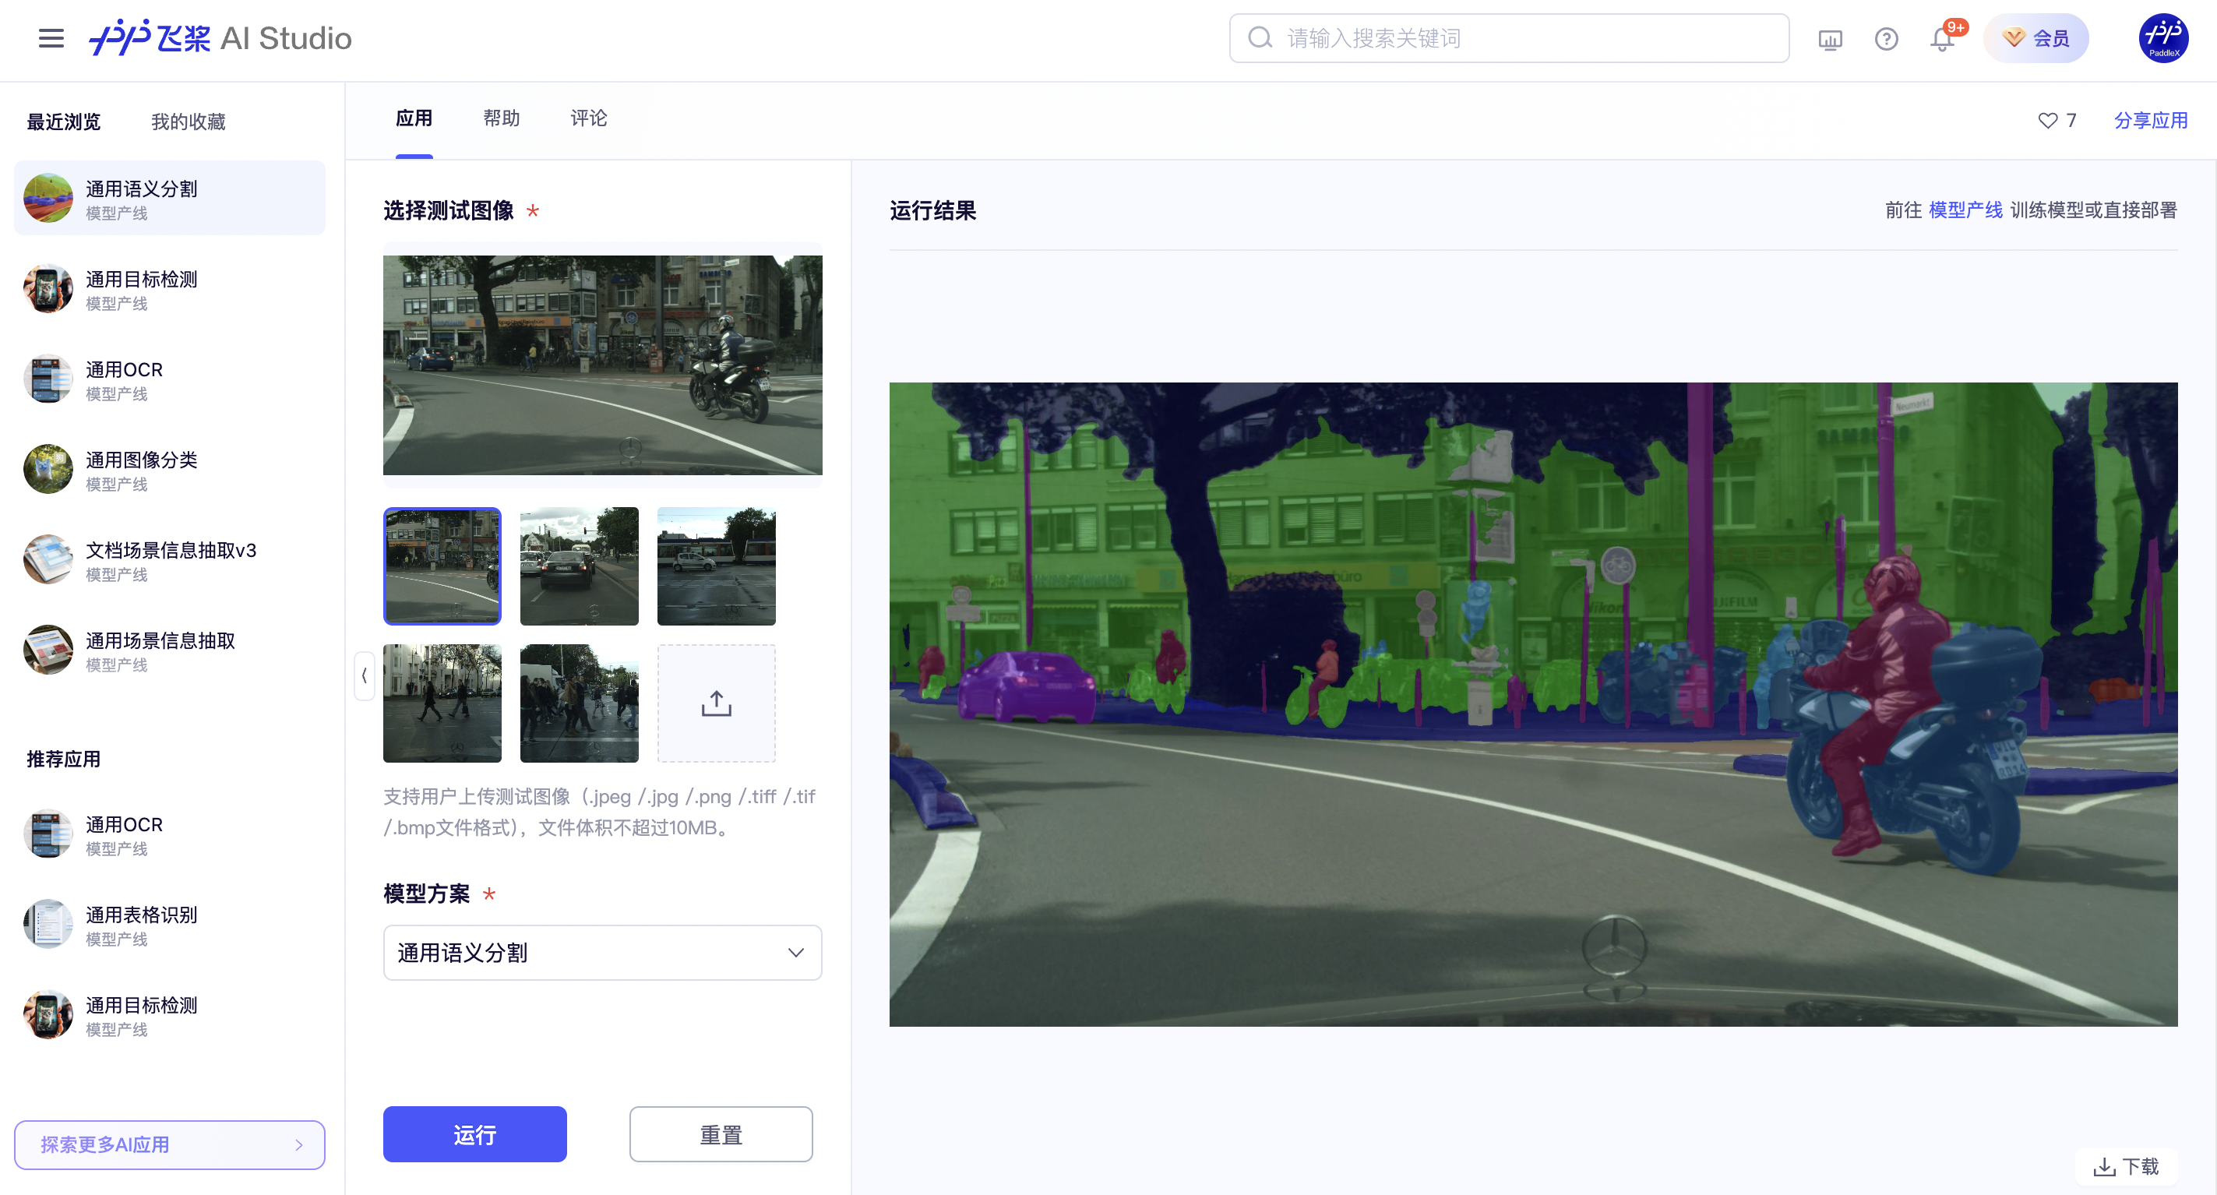2217x1195 pixels.
Task: Switch to the 评论 tab
Action: [589, 119]
